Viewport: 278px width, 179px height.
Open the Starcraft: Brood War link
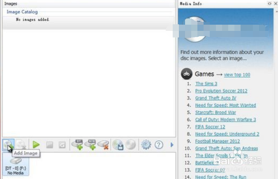point(215,112)
